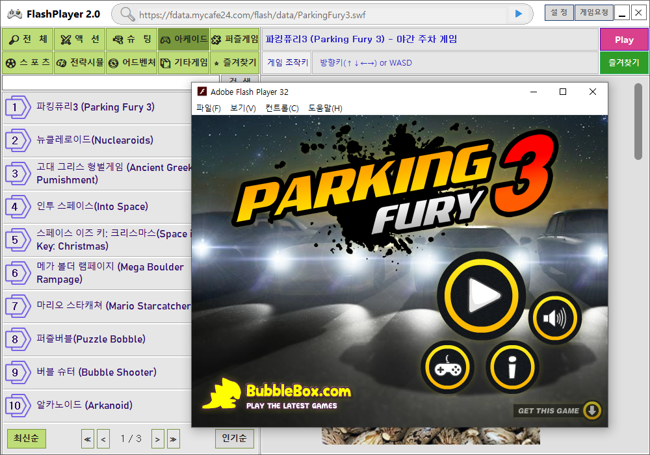Click number 3 arrow icon for Ancient Greek Punishment
650x455 pixels.
[18, 174]
